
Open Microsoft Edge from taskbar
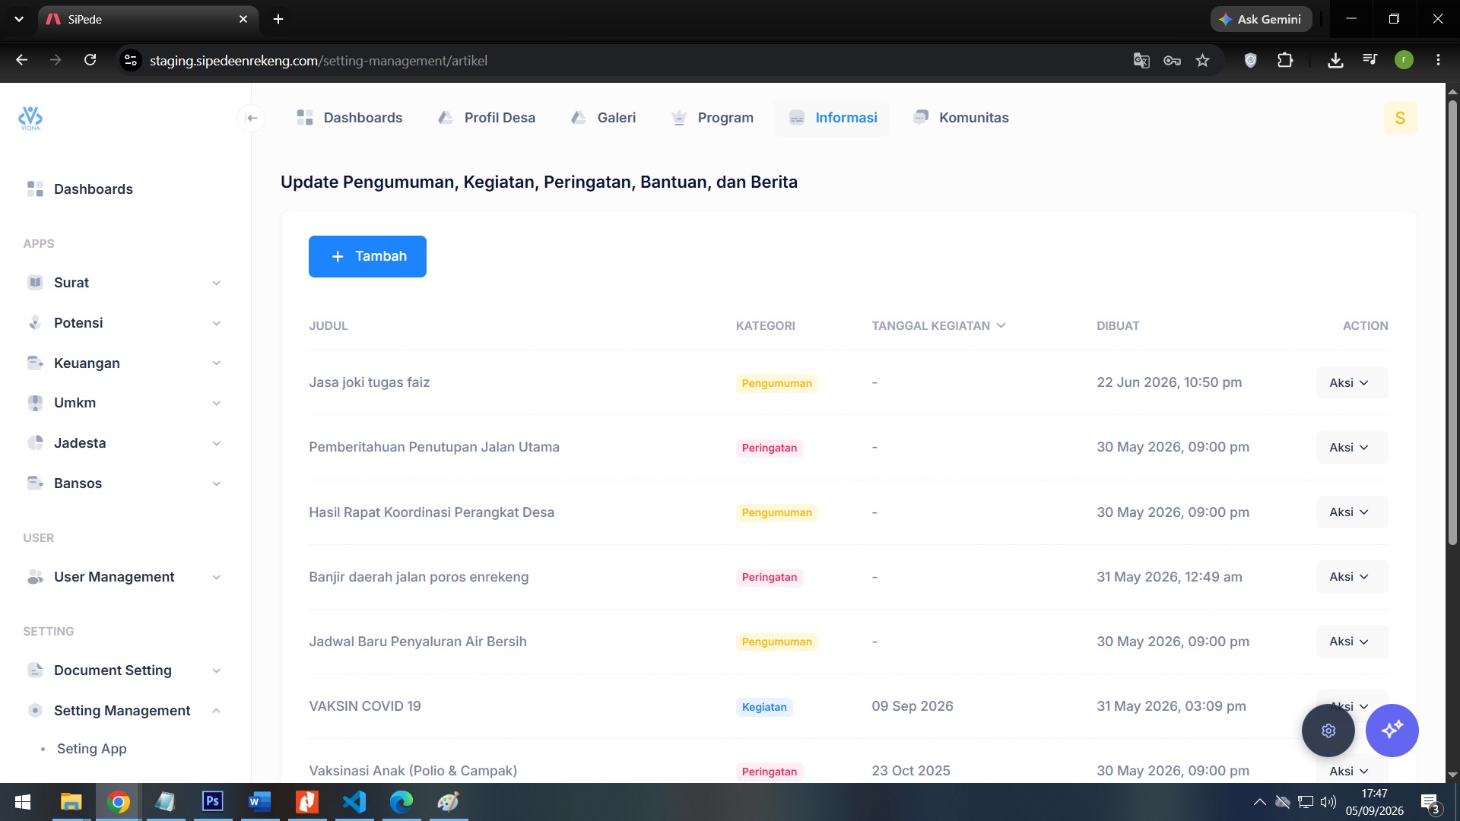[x=401, y=802]
